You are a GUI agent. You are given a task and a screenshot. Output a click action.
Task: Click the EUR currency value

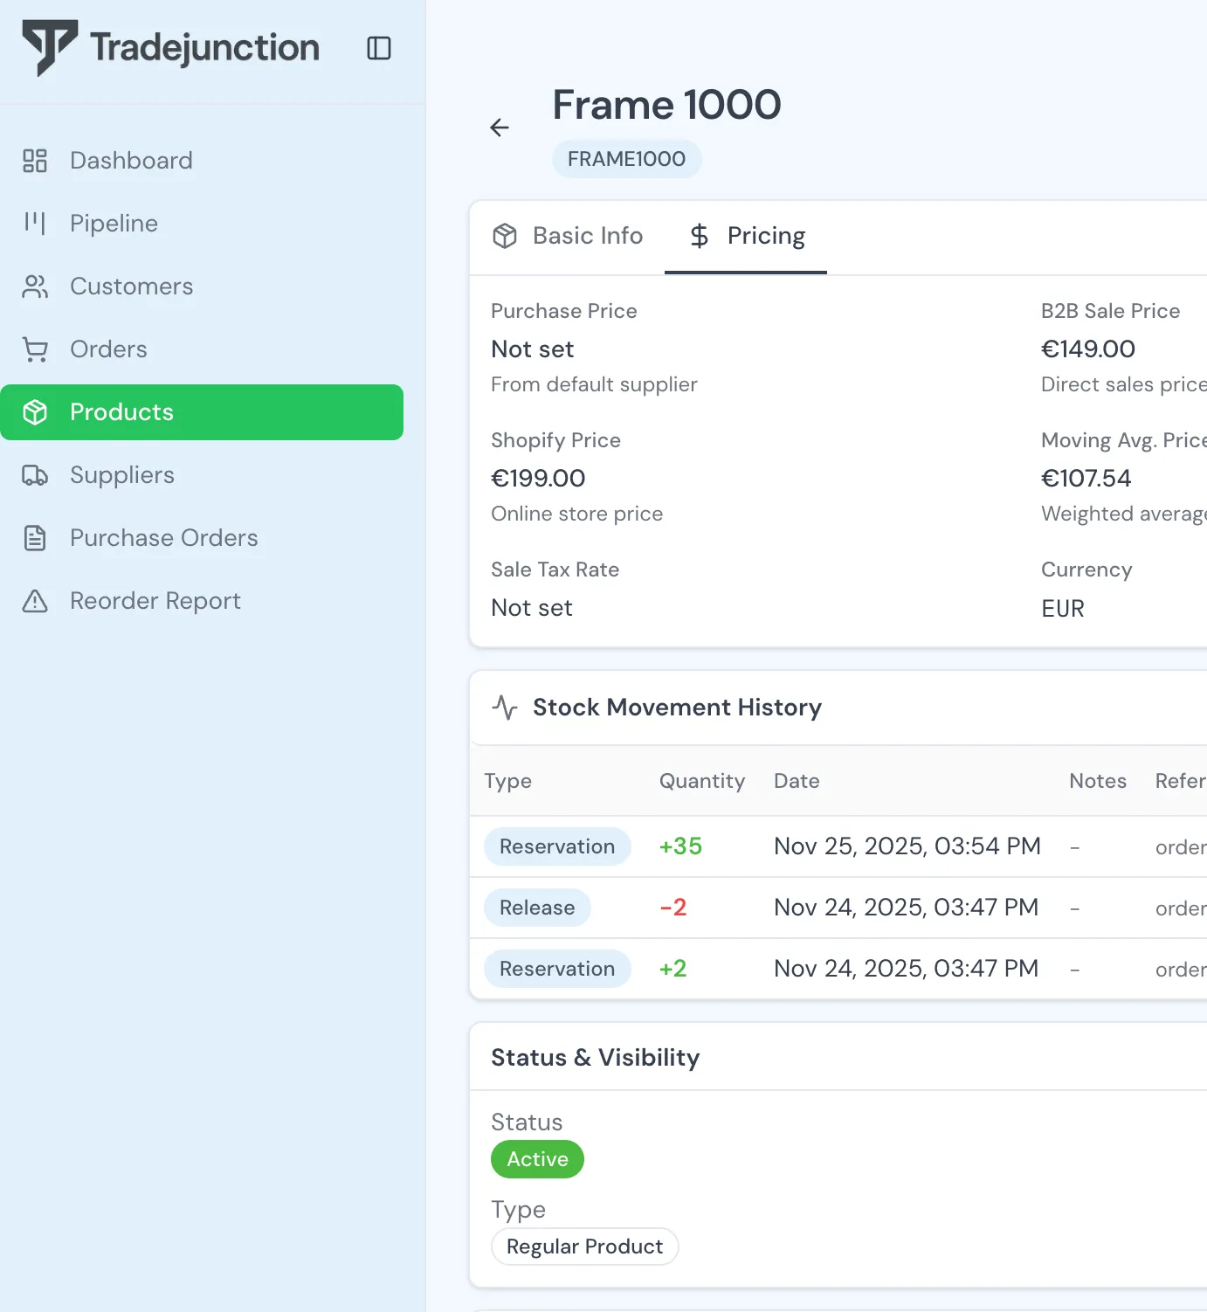pyautogui.click(x=1063, y=609)
